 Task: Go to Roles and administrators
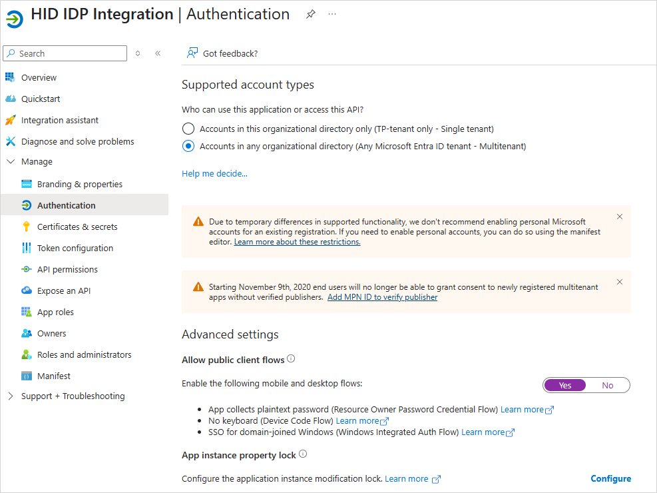[x=85, y=354]
